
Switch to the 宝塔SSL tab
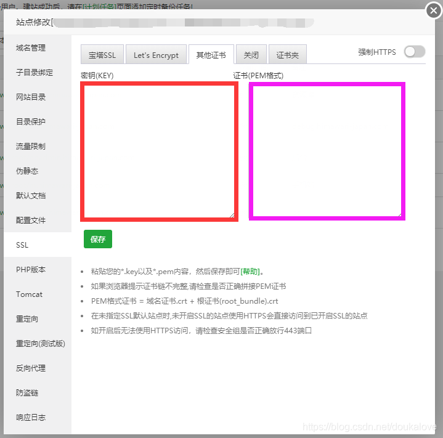coord(102,55)
